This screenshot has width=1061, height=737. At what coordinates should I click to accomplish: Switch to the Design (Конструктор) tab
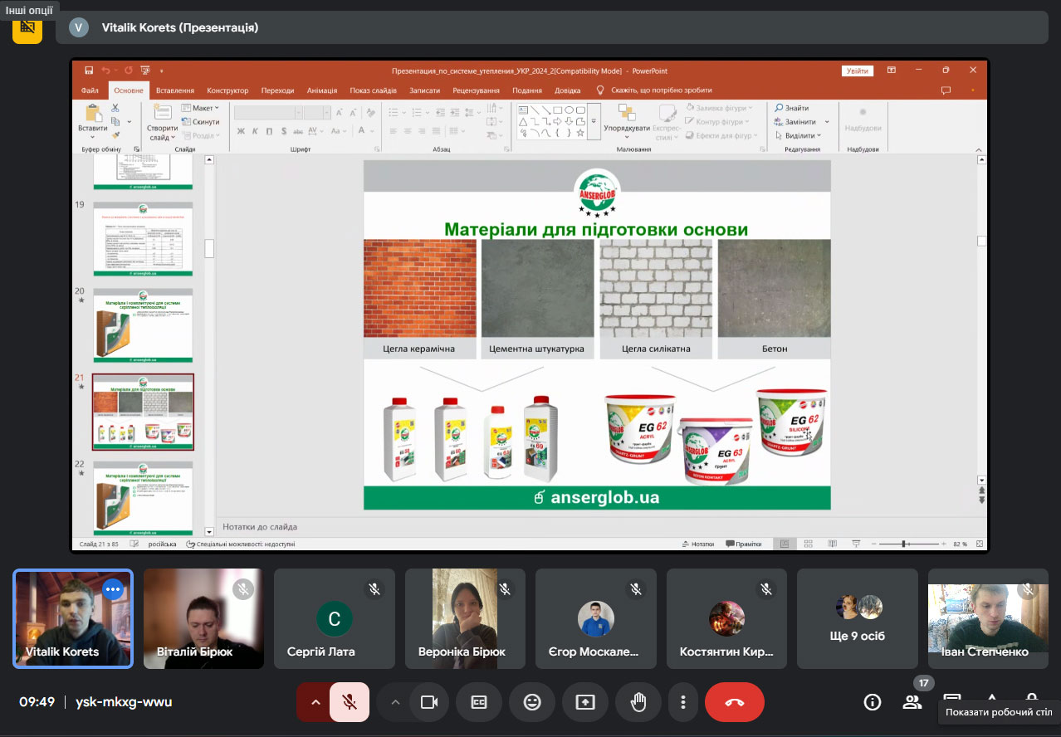(x=227, y=90)
